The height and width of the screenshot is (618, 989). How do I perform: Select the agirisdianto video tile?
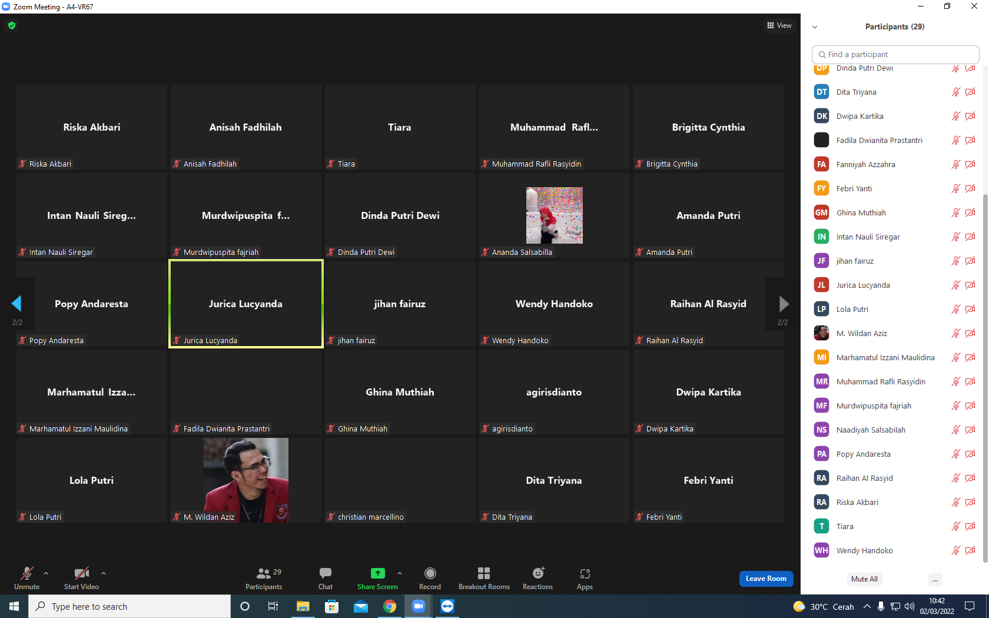(554, 392)
